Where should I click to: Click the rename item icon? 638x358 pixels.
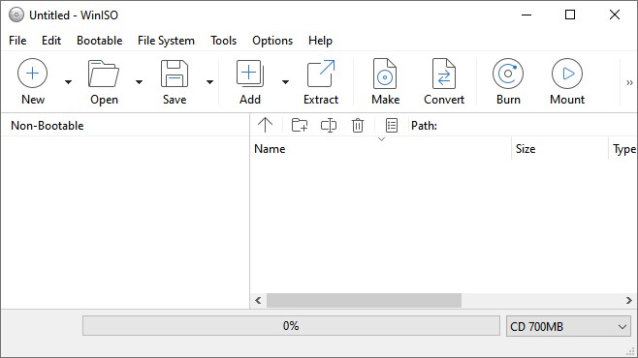329,125
